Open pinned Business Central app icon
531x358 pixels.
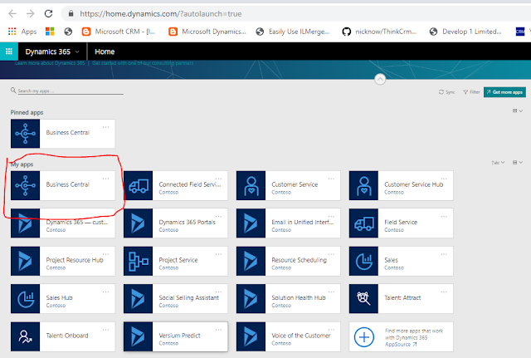tap(25, 134)
